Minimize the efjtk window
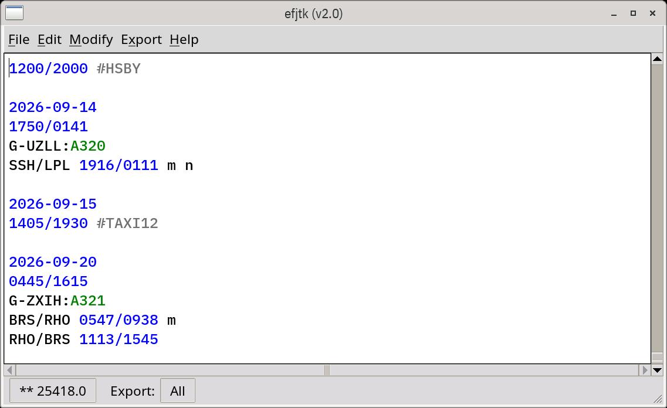This screenshot has height=408, width=667. pyautogui.click(x=614, y=13)
